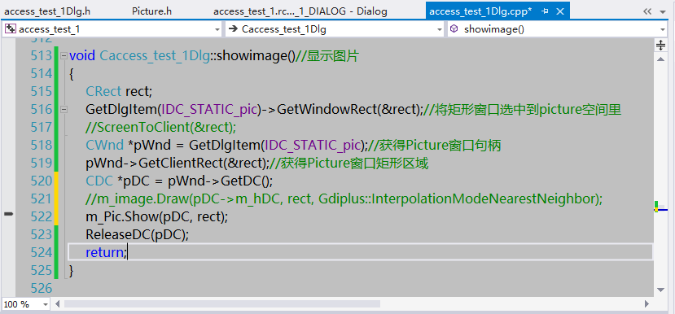
Task: Click line number 513 in the margin
Action: [41, 56]
